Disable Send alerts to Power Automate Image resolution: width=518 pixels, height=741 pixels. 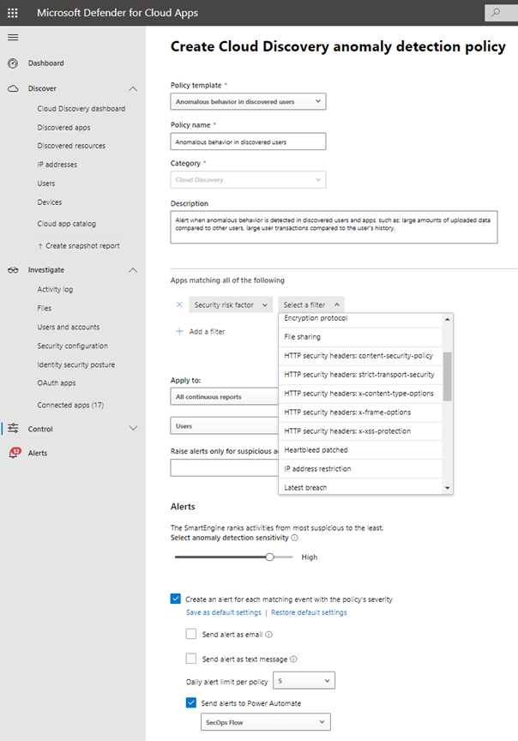191,703
